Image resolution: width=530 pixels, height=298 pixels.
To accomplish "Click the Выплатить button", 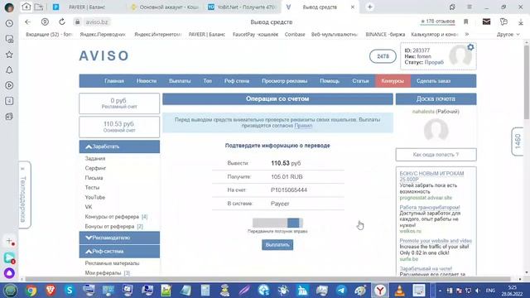I will click(x=277, y=245).
